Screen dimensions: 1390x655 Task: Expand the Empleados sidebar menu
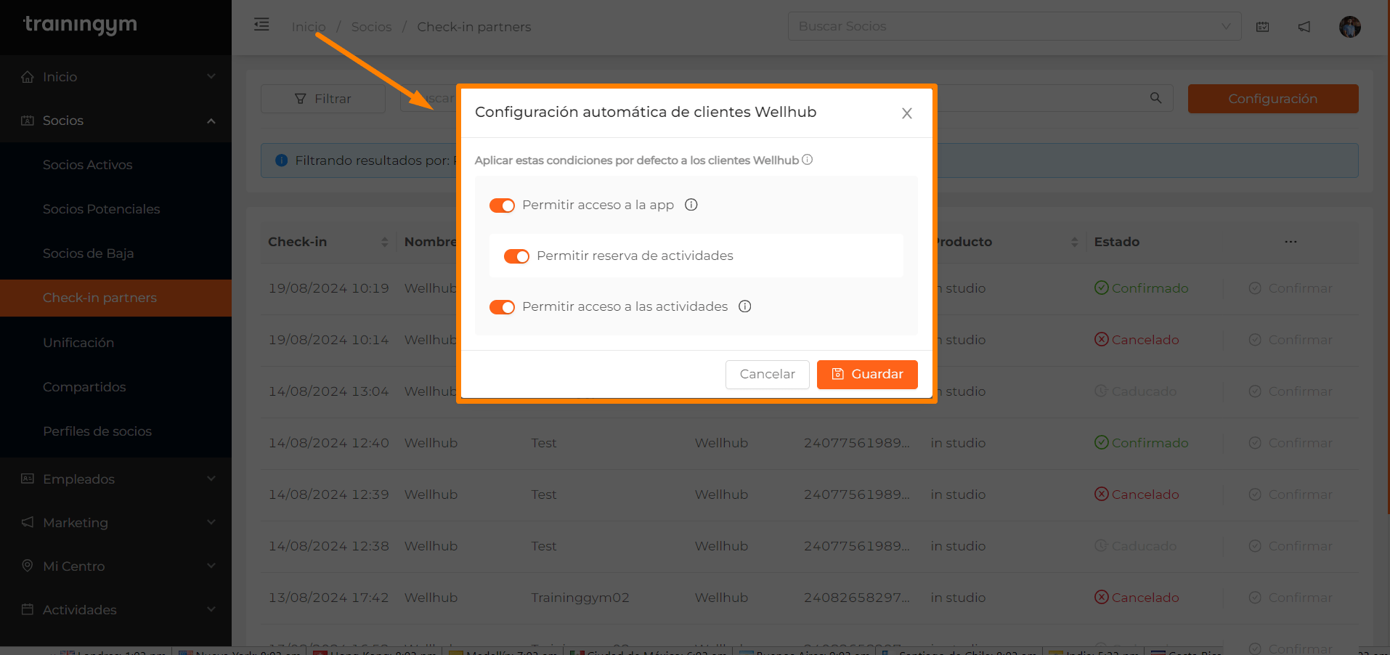(115, 479)
